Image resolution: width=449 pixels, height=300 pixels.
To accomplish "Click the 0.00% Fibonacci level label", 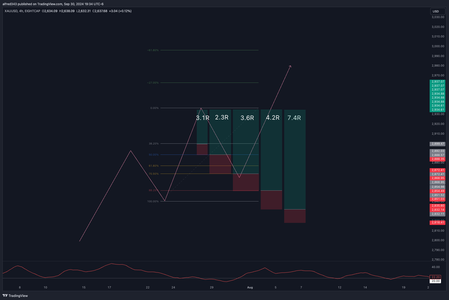I will pos(154,108).
